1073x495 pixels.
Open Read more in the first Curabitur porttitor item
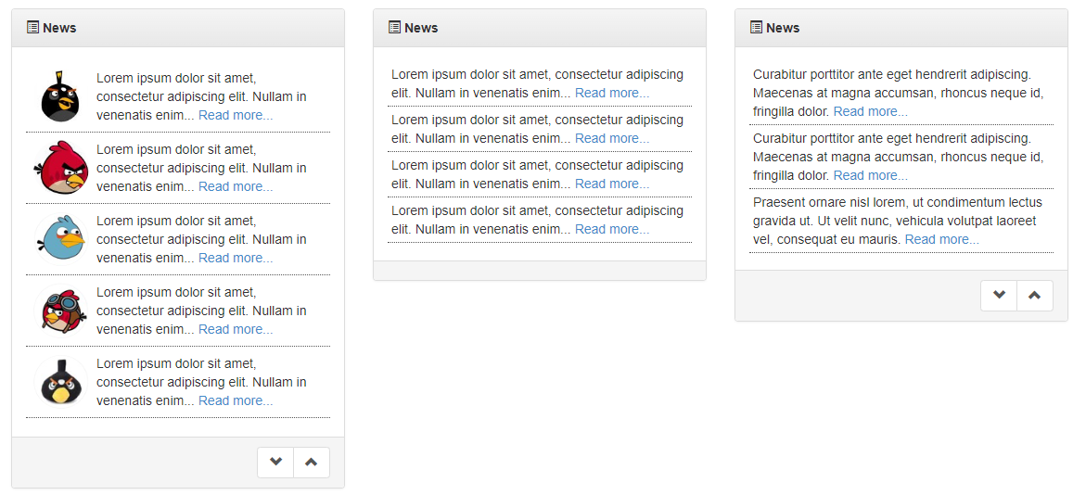coord(871,111)
